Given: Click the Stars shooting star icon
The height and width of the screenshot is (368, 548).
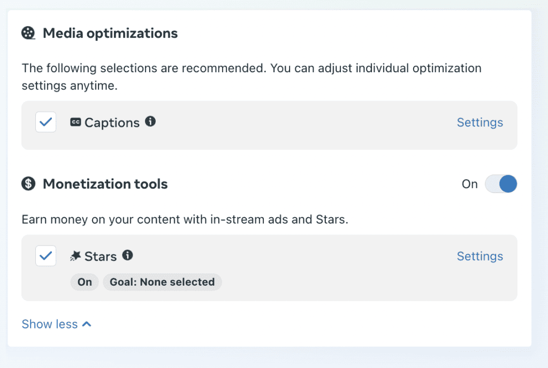Looking at the screenshot, I should (75, 256).
